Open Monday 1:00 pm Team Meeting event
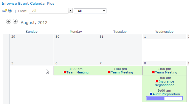The width and height of the screenshot is (189, 104). point(76,71)
